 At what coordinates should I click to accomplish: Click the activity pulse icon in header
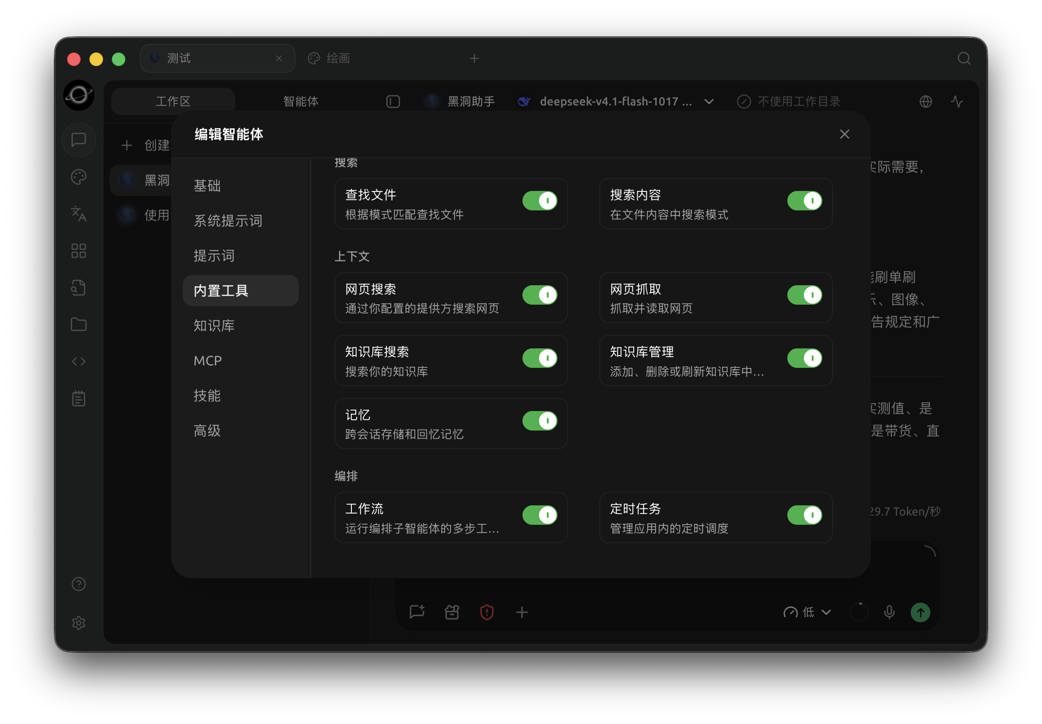pos(957,102)
